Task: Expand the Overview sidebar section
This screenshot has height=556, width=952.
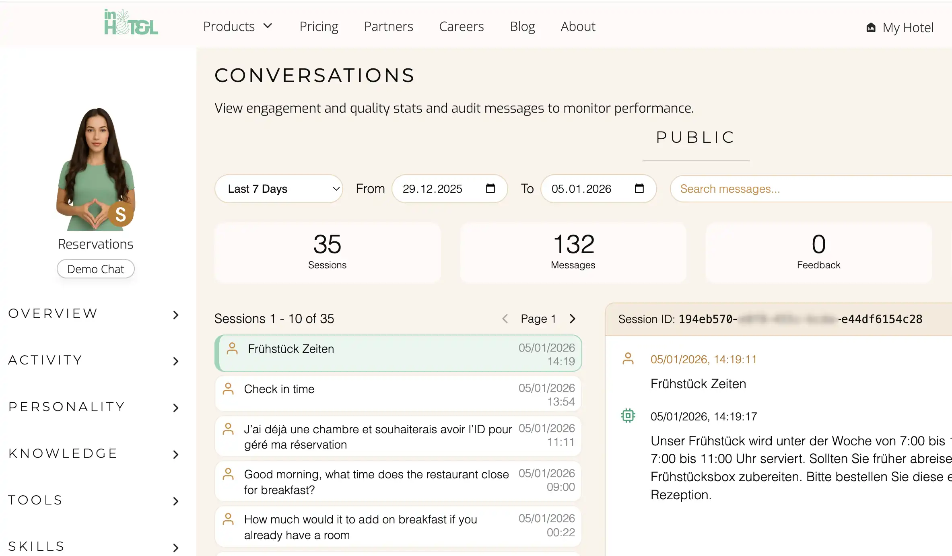Action: coord(93,314)
